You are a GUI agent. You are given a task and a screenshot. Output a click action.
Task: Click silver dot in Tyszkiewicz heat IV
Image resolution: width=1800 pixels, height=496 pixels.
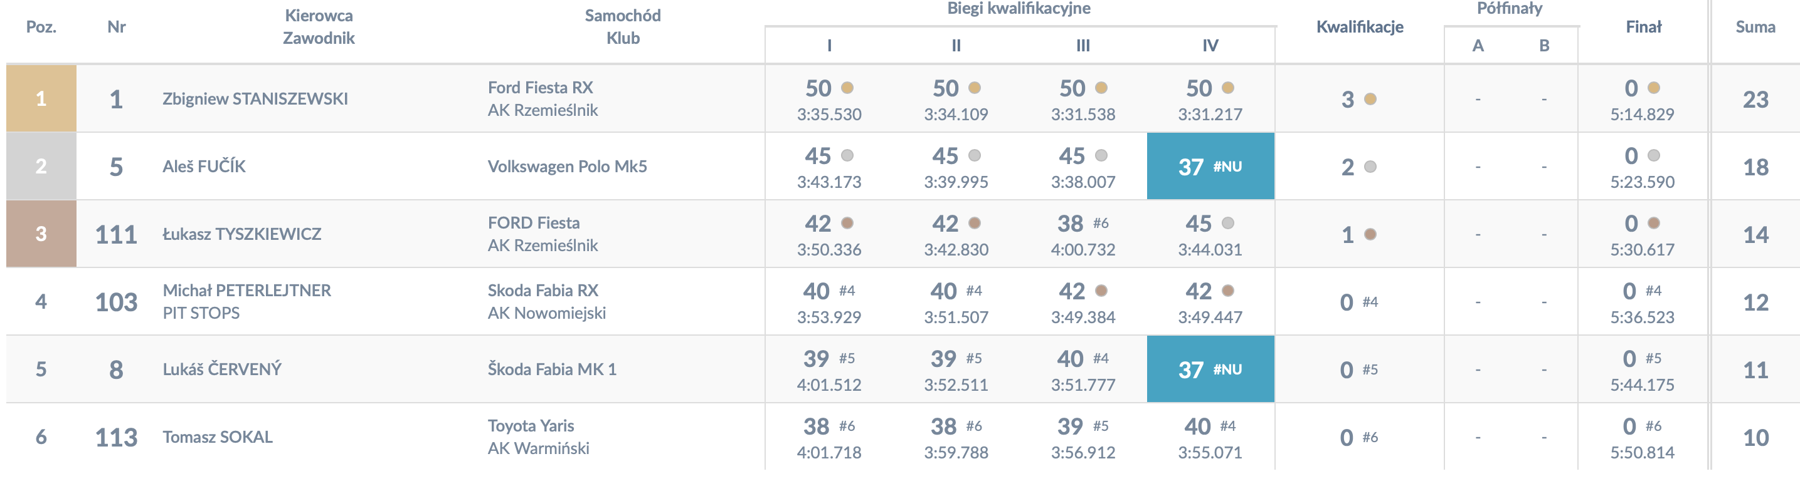tap(1228, 223)
